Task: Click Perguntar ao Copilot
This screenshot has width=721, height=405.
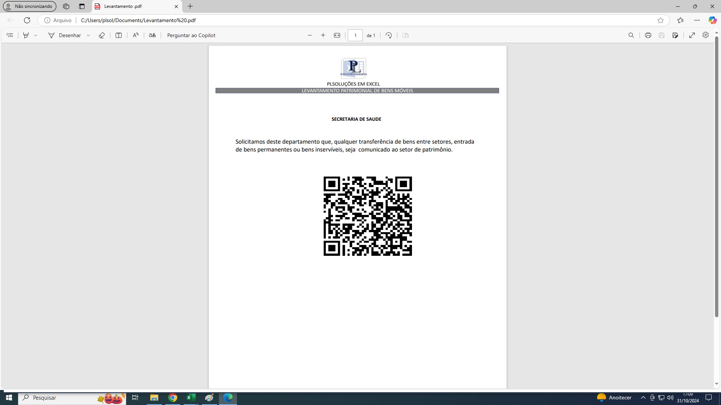Action: (x=191, y=35)
